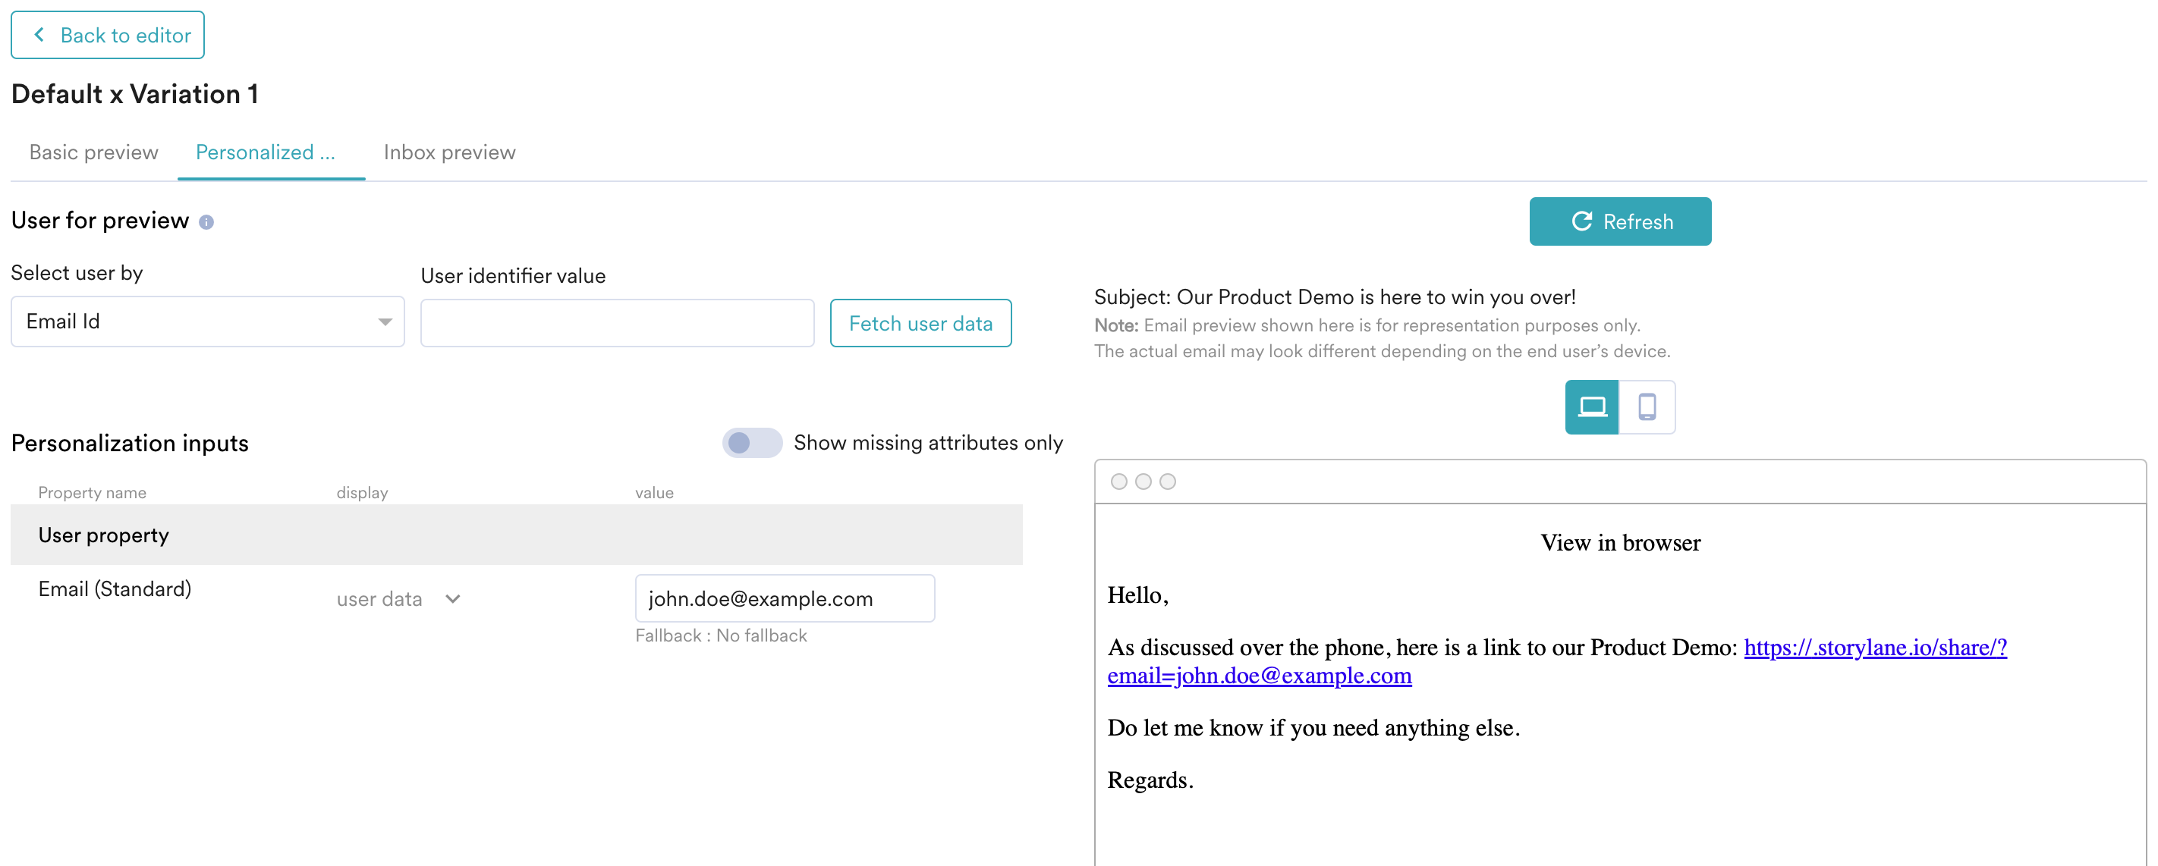Click the back arrow icon in Back to editor
The image size is (2158, 866).
[x=39, y=35]
